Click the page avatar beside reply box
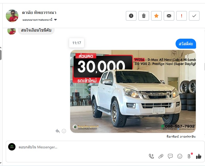Image resolution: width=205 pixels, height=166 pixels. (x=12, y=147)
